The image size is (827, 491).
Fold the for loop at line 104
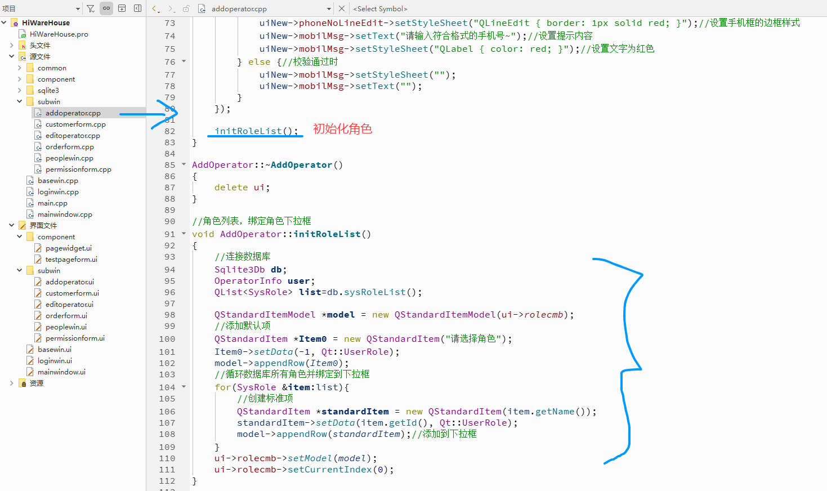(x=184, y=387)
